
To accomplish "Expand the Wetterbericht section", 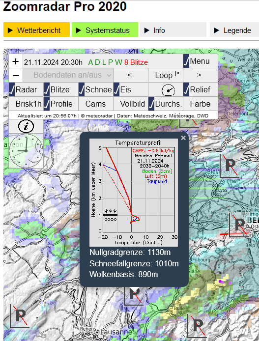I will (36, 29).
